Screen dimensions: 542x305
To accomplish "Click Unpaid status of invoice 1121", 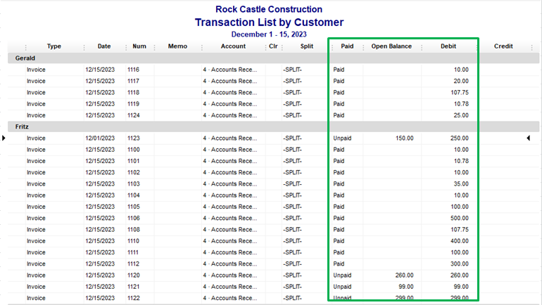I will [x=342, y=286].
